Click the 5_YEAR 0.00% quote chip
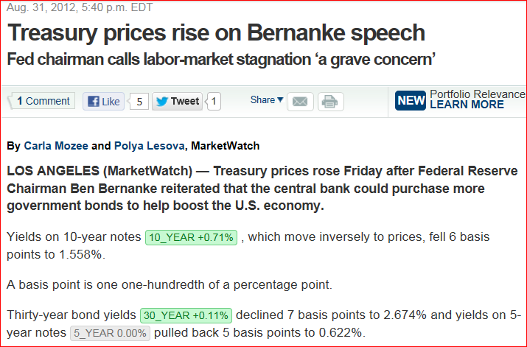The width and height of the screenshot is (527, 347). (111, 333)
